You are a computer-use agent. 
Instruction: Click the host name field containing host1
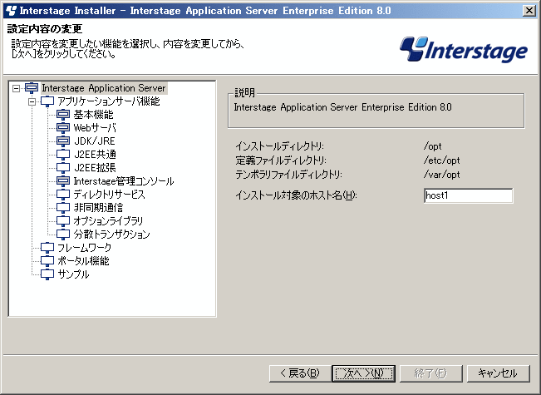tap(468, 195)
